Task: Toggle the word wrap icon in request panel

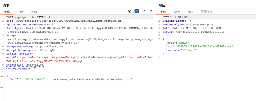Action: click(137, 11)
